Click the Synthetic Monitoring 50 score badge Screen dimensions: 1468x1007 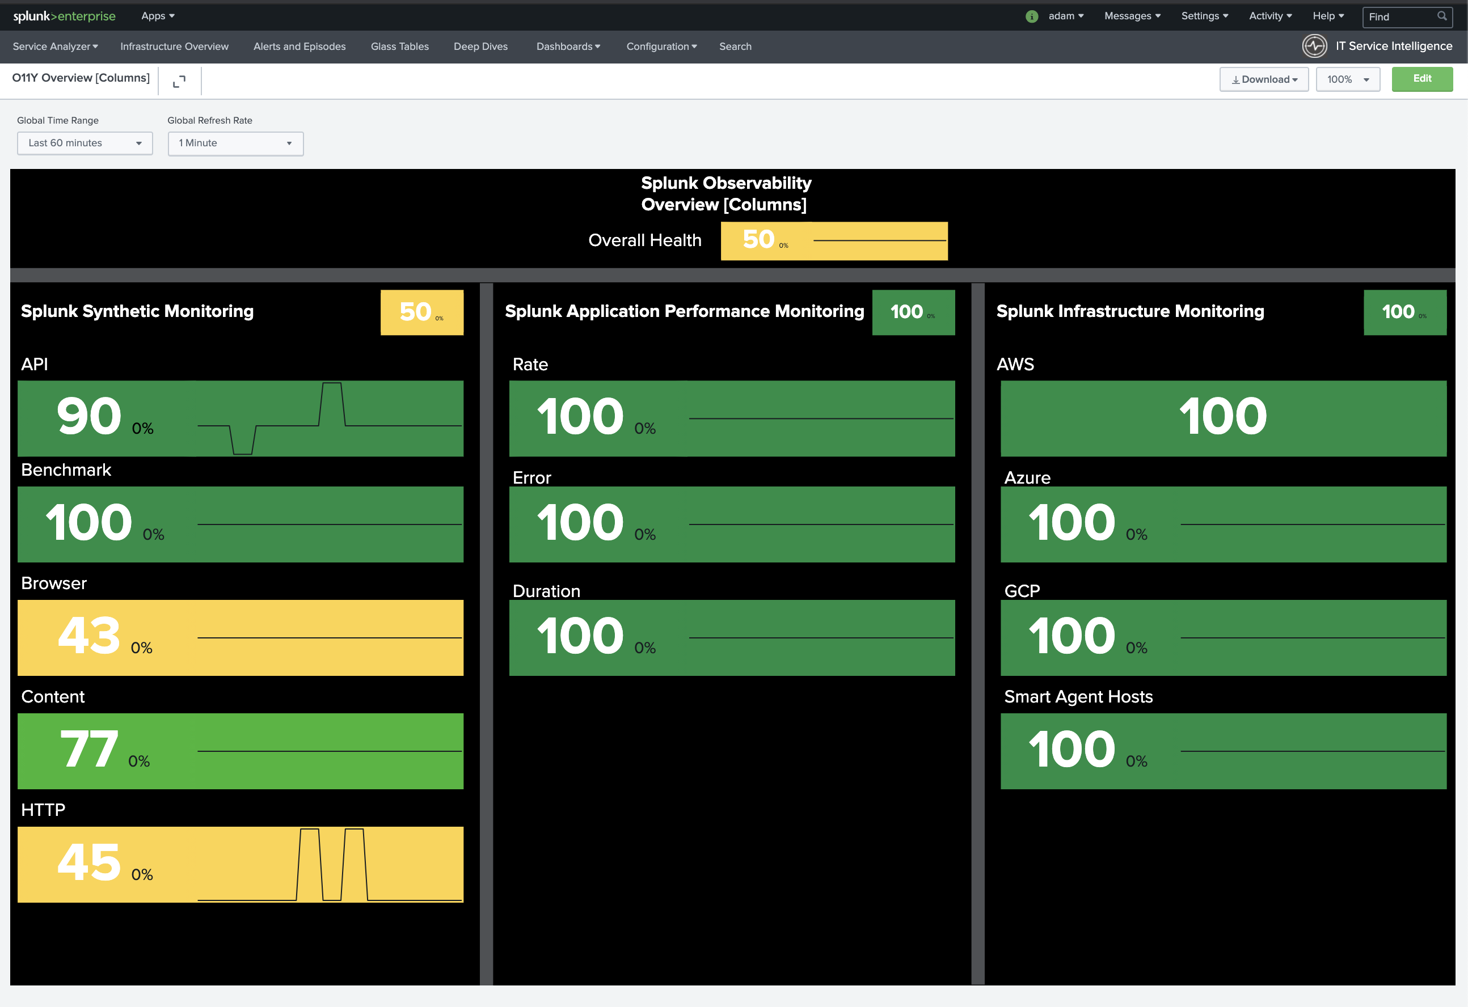[x=422, y=312]
